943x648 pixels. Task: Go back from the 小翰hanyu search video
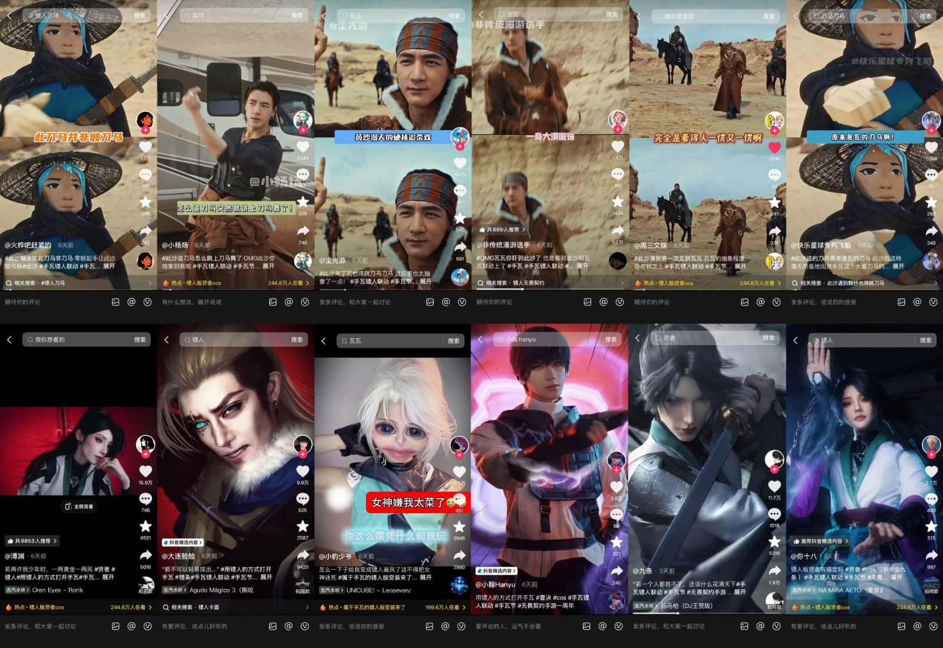pyautogui.click(x=480, y=339)
